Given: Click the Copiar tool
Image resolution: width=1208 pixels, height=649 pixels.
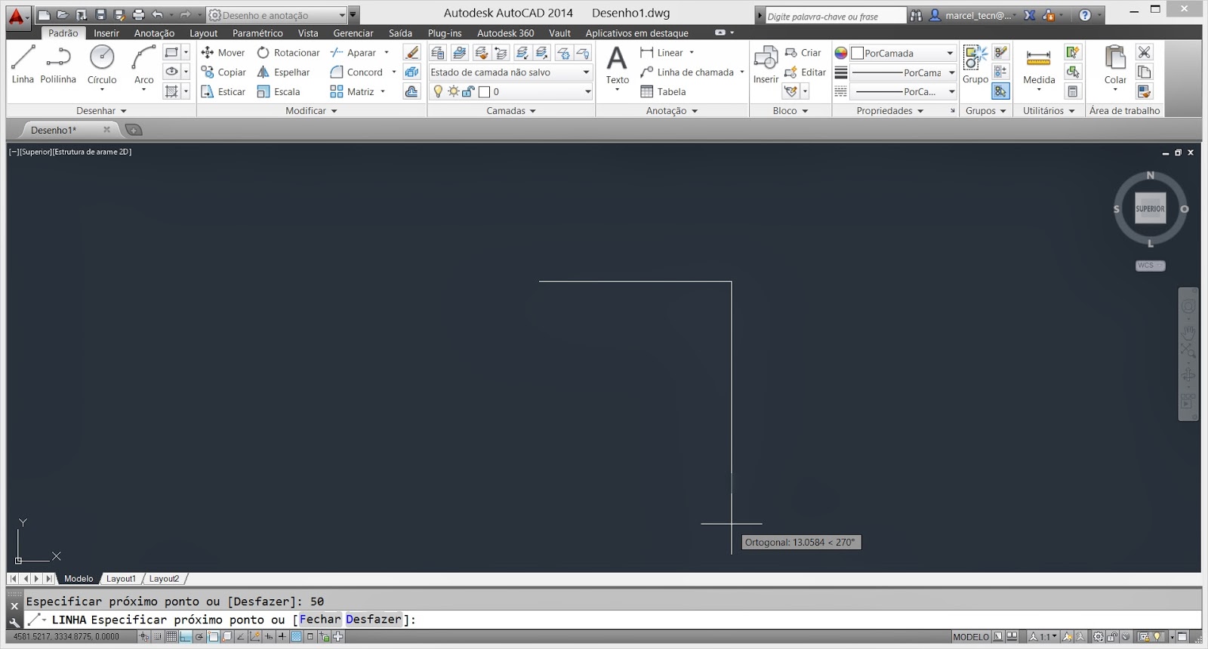Looking at the screenshot, I should (223, 72).
